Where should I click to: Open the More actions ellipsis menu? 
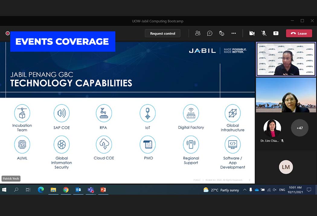pos(234,33)
